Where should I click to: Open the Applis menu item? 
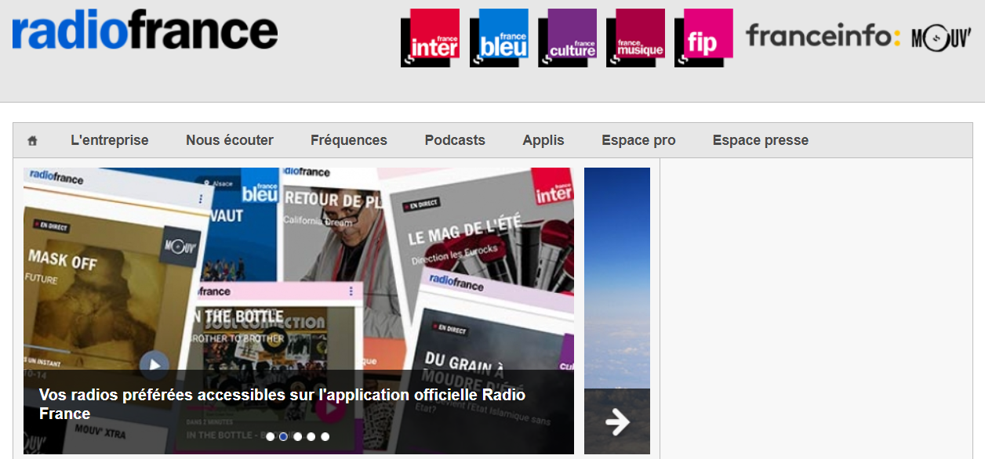543,140
